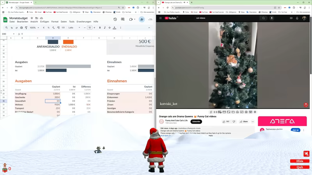Click the move-to-folder icon beside Monatsbudget

(x=37, y=18)
